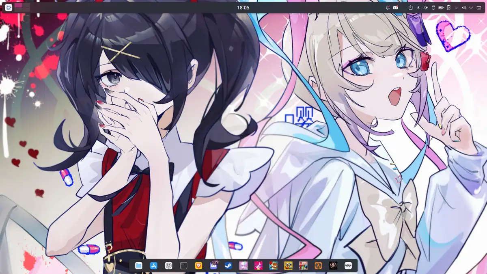Click the 18:05 clock in top panel
Viewport: 487px width, 274px height.
pyautogui.click(x=243, y=8)
